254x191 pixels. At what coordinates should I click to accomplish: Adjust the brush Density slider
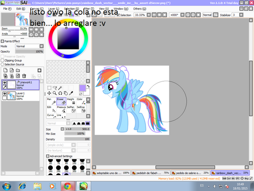(x=77, y=139)
